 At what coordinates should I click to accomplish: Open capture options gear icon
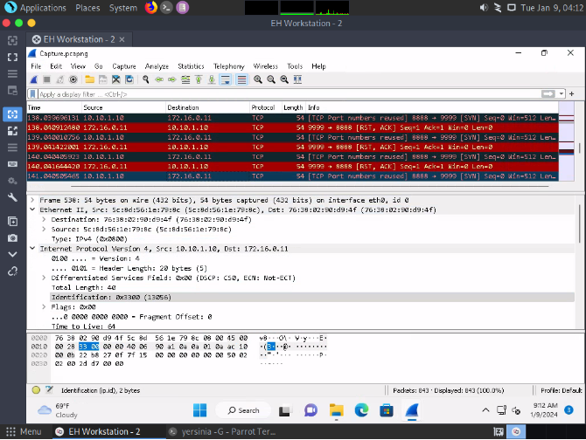[x=73, y=79]
